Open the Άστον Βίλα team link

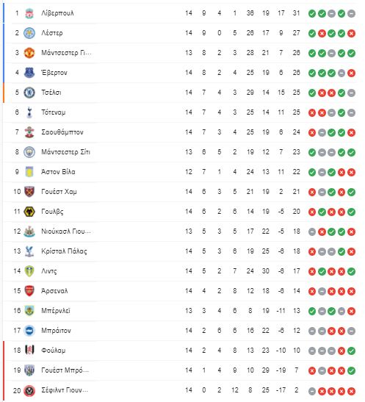coord(58,172)
